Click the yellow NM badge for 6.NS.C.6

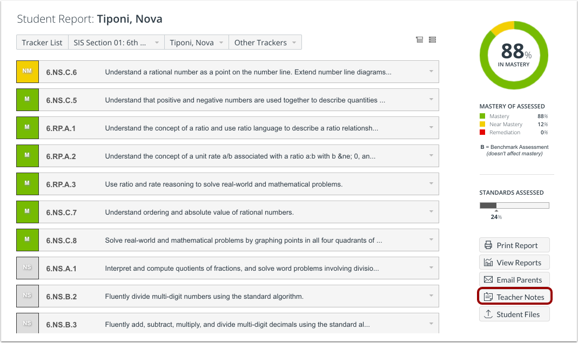click(x=27, y=71)
